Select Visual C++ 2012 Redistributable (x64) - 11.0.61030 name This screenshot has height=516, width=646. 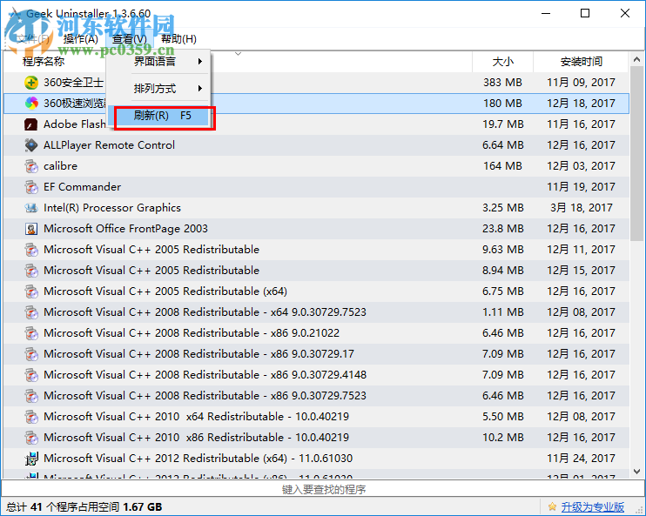(x=199, y=459)
